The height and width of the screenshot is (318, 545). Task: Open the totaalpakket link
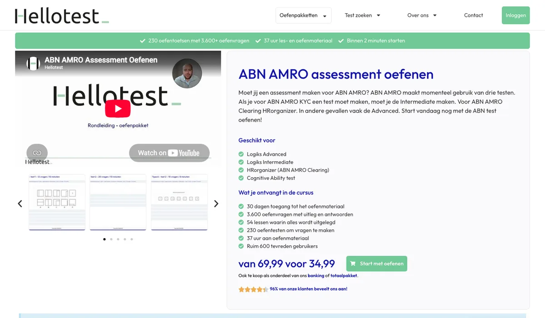[344, 275]
